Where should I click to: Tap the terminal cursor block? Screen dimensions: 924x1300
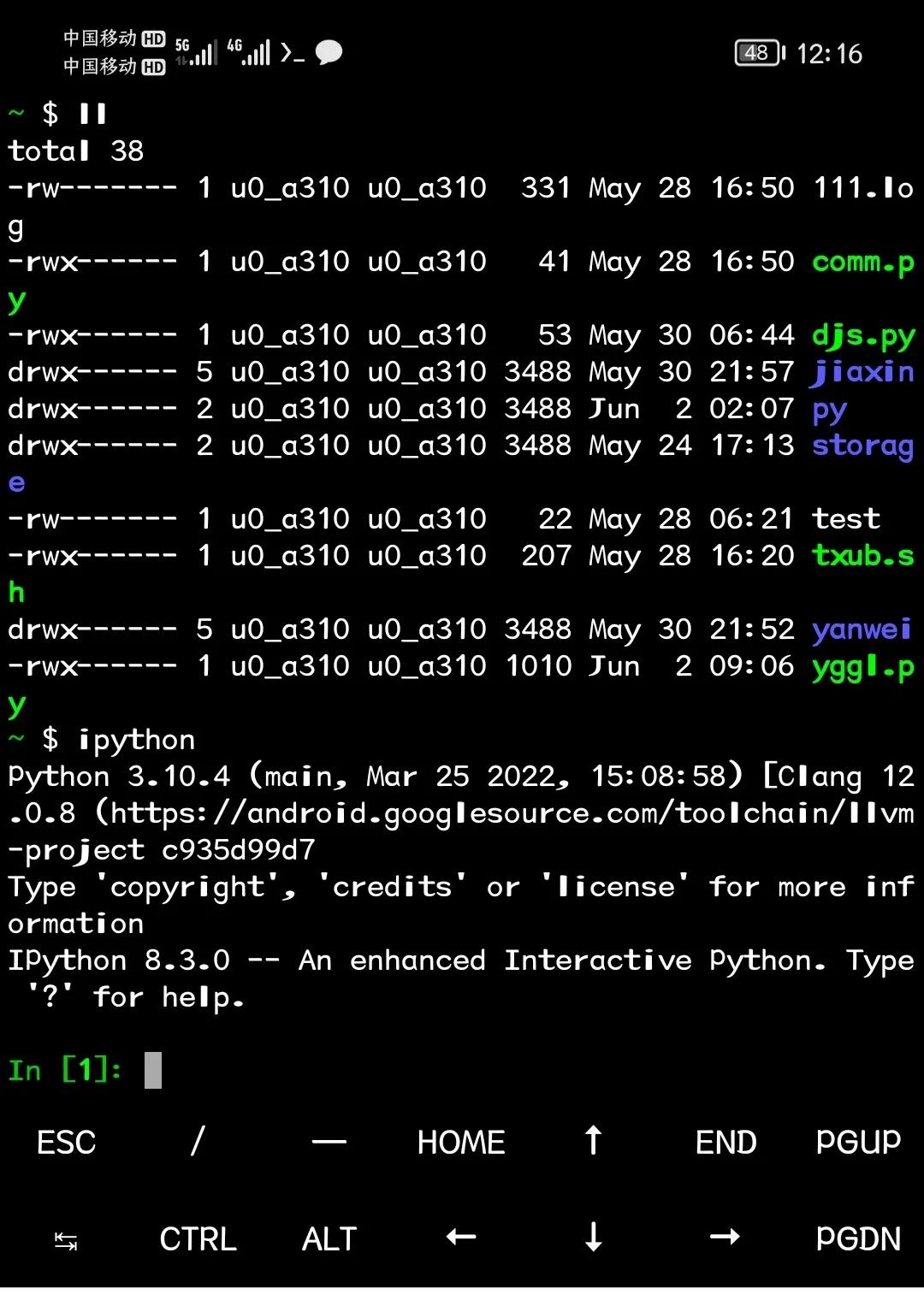click(153, 1070)
